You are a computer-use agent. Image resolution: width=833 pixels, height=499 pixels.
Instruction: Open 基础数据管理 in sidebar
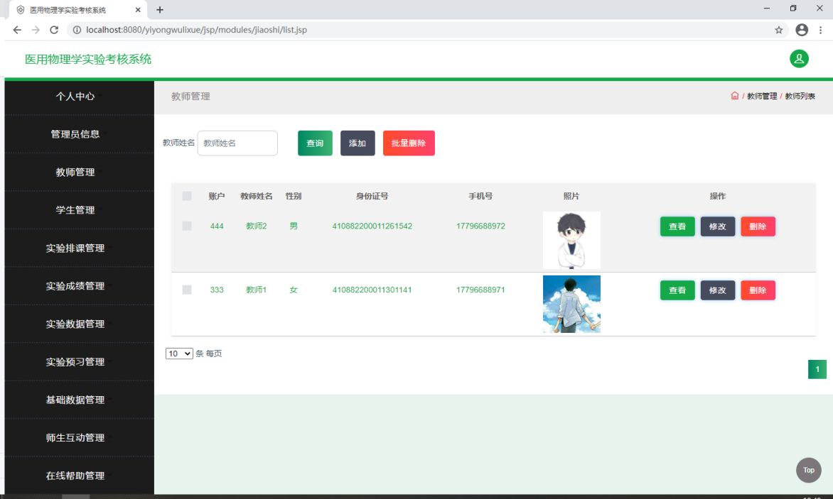coord(75,400)
